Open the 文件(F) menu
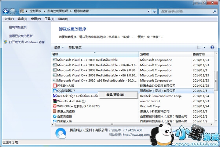The height and width of the screenshot is (147, 220). point(9,19)
